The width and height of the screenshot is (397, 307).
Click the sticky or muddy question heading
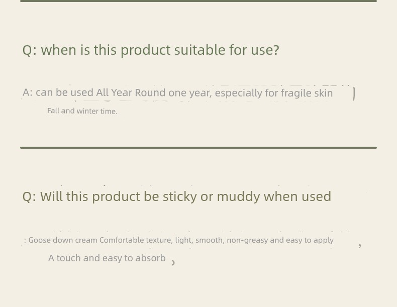coord(177,196)
